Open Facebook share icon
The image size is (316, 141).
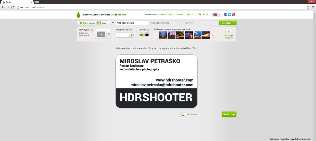226,15
